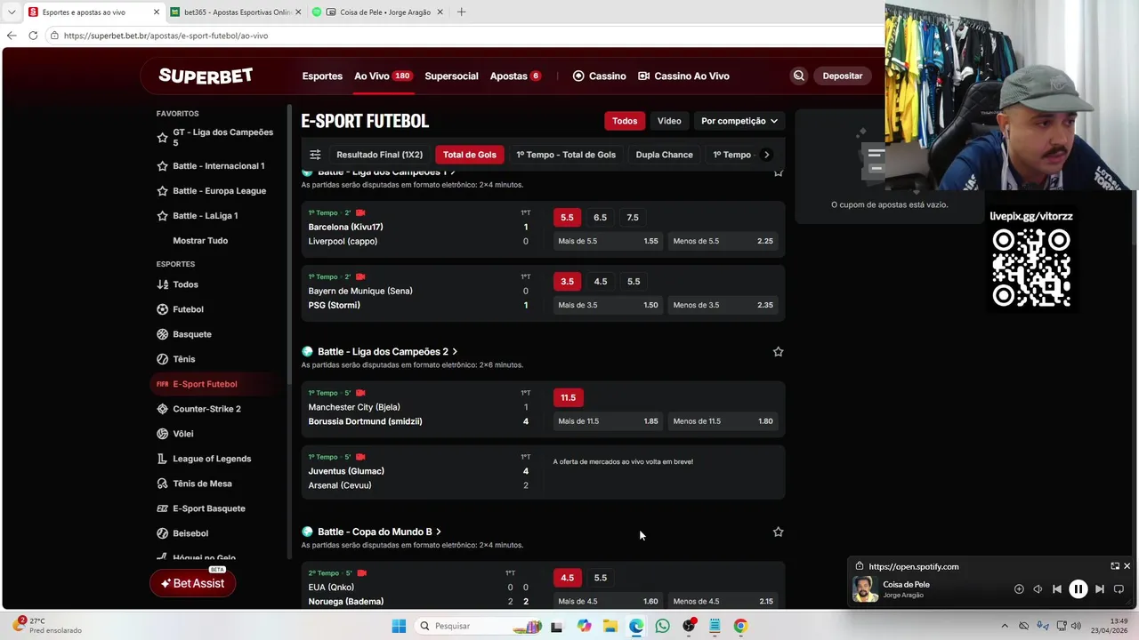Add song to library in Spotify player

[1019, 588]
